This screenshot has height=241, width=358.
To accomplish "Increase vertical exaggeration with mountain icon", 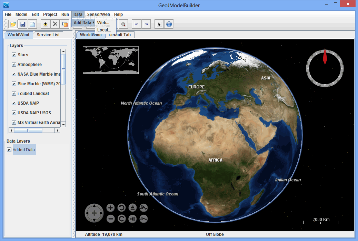I will 143,208.
